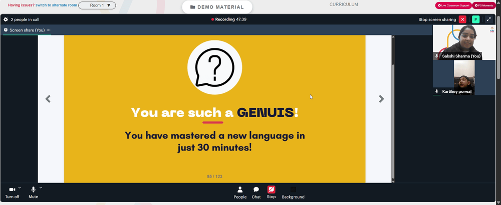Click the slide vertical scrollbar

393,121
